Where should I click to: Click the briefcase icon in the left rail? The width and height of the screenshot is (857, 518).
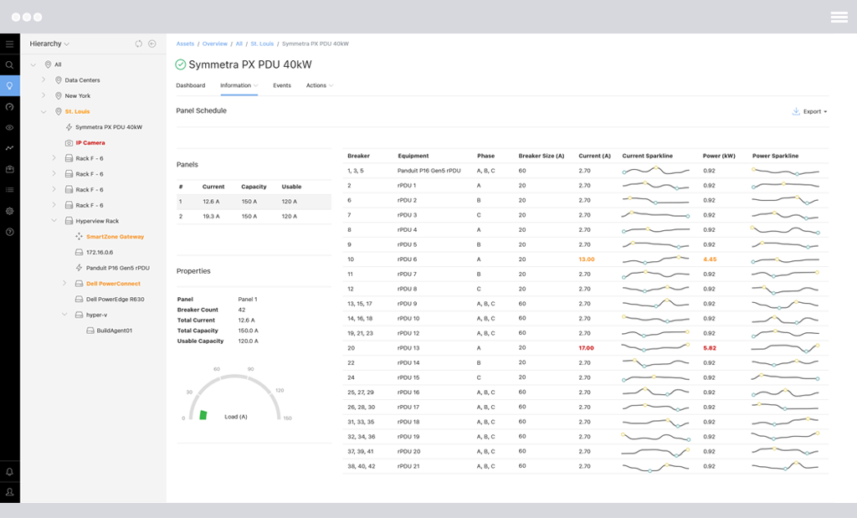point(9,169)
